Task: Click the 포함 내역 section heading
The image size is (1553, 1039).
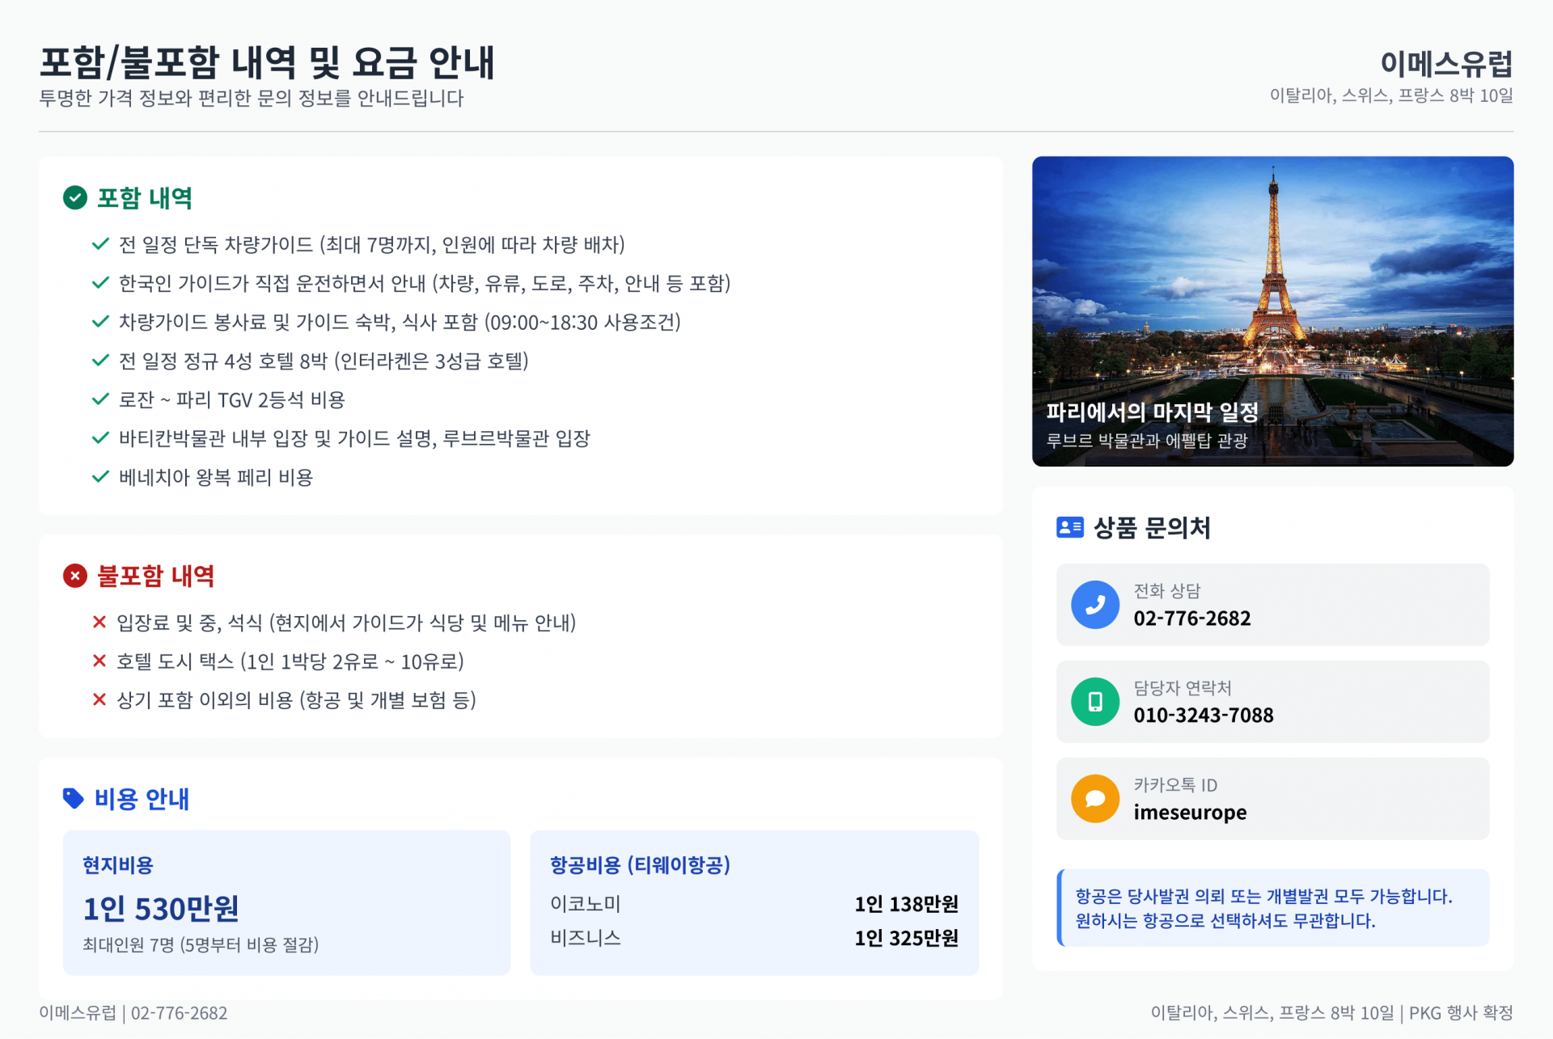Action: coord(145,198)
